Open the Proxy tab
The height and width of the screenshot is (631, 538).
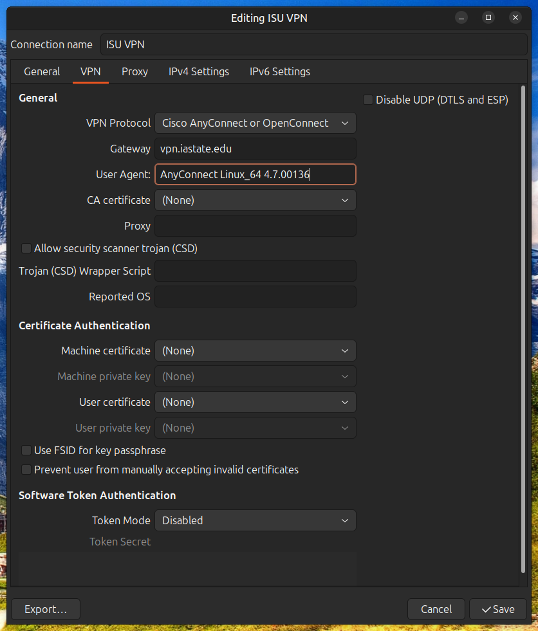[135, 71]
